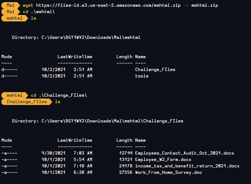Click Employee_W2_Form.docx file name

163,159
